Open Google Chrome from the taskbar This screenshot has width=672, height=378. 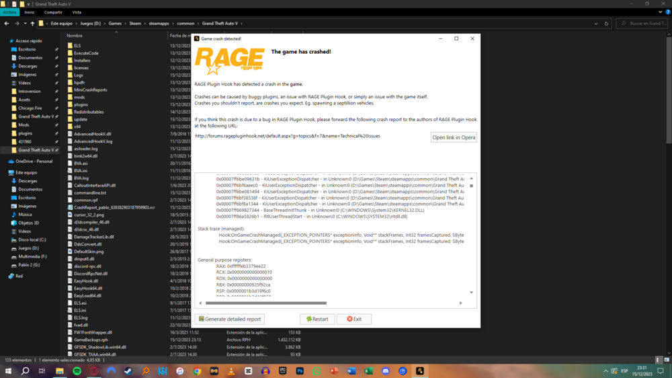click(x=197, y=371)
